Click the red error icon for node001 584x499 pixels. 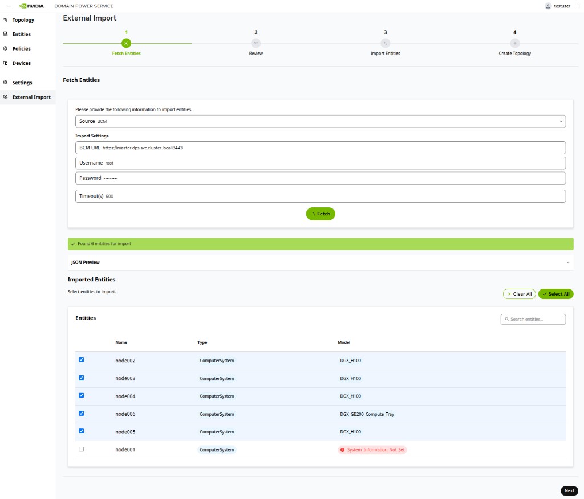pos(342,449)
